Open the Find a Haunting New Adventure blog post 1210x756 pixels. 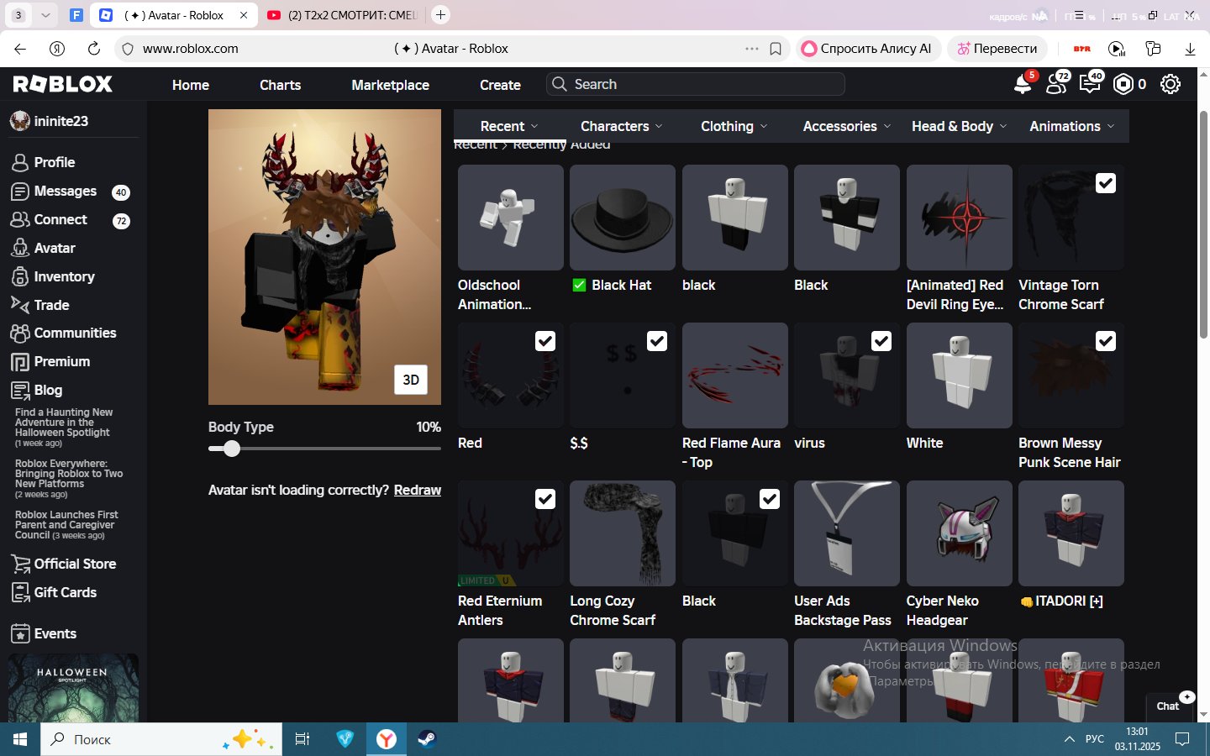tap(64, 427)
